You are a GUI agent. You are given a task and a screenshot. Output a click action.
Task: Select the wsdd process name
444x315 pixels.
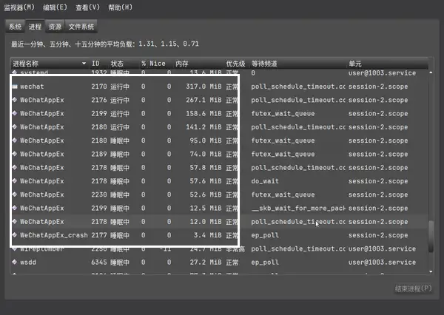pos(28,262)
